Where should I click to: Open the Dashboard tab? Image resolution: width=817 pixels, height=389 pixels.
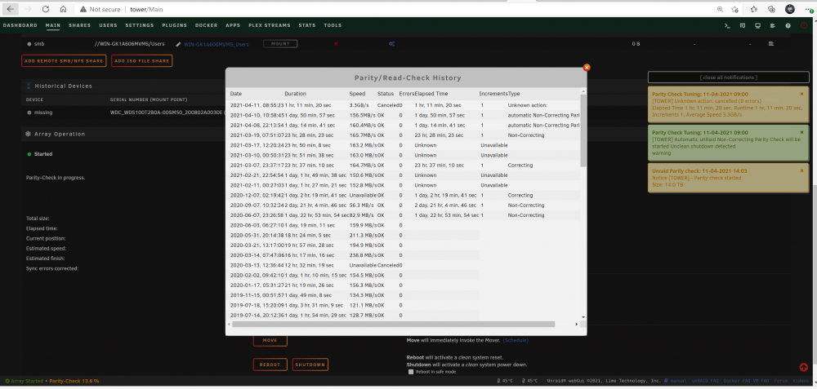[x=20, y=25]
